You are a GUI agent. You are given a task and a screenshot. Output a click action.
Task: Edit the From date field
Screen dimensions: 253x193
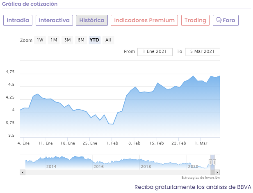pyautogui.click(x=155, y=52)
